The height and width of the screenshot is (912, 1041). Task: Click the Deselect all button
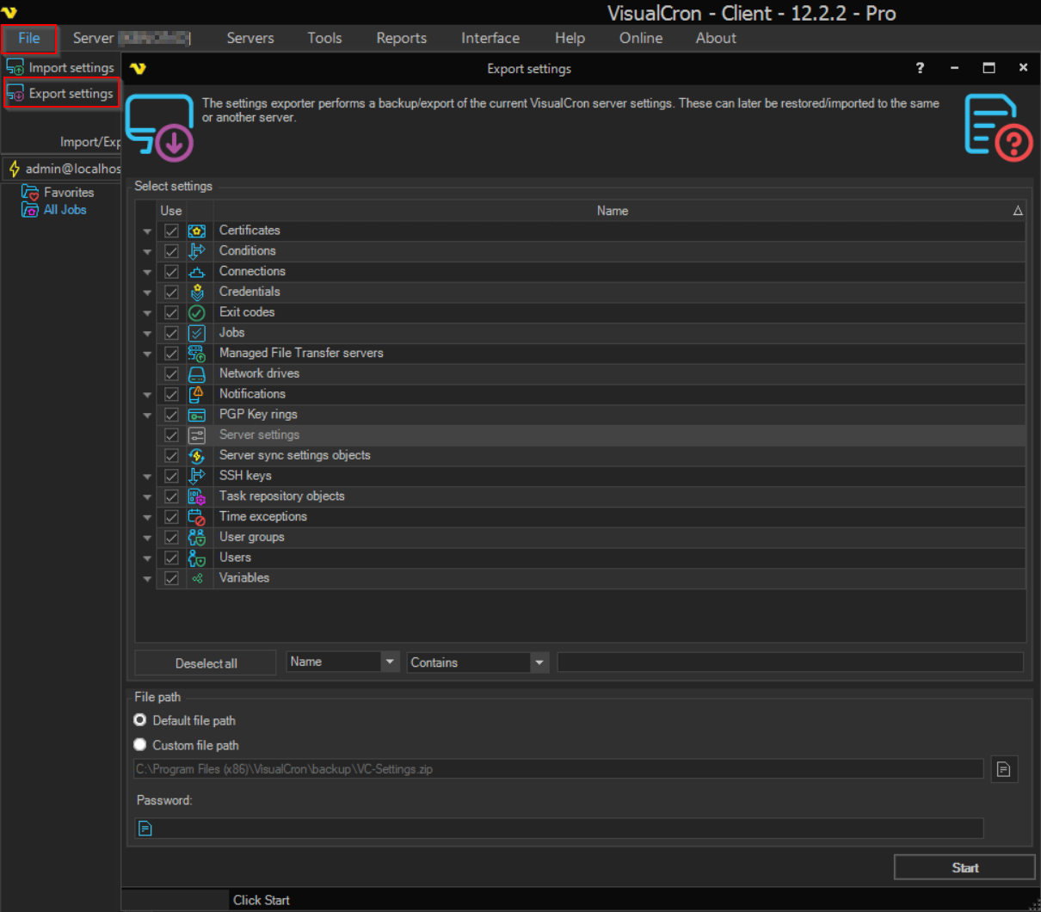[206, 663]
